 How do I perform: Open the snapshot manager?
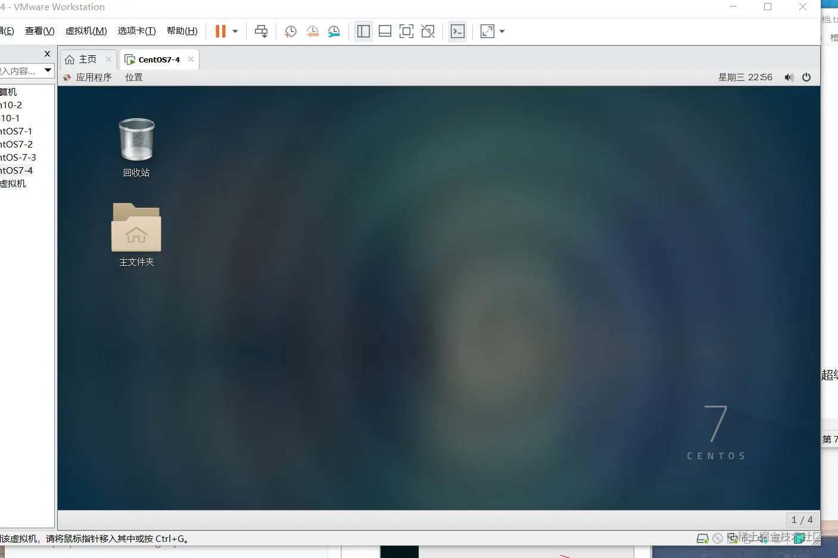point(334,32)
